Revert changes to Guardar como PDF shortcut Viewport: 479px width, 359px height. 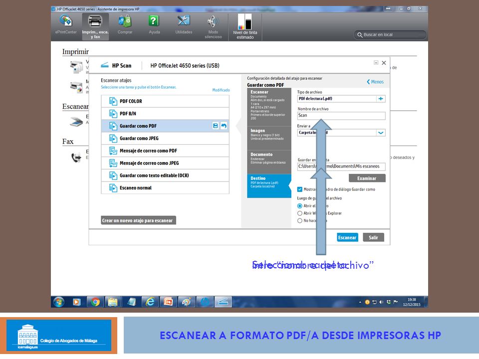224,126
